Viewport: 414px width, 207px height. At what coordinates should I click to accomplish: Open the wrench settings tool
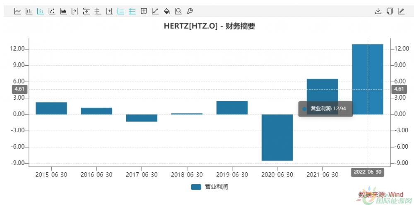(x=190, y=11)
